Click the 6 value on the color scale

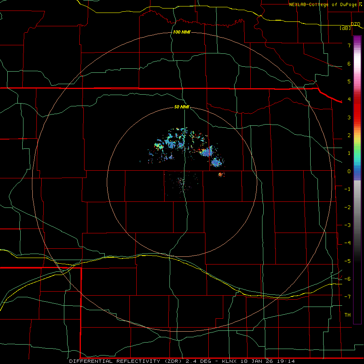(349, 63)
